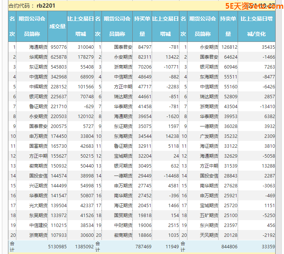The height and width of the screenshot is (254, 284).
Task: Click the total long position value 787469
Action: click(143, 247)
